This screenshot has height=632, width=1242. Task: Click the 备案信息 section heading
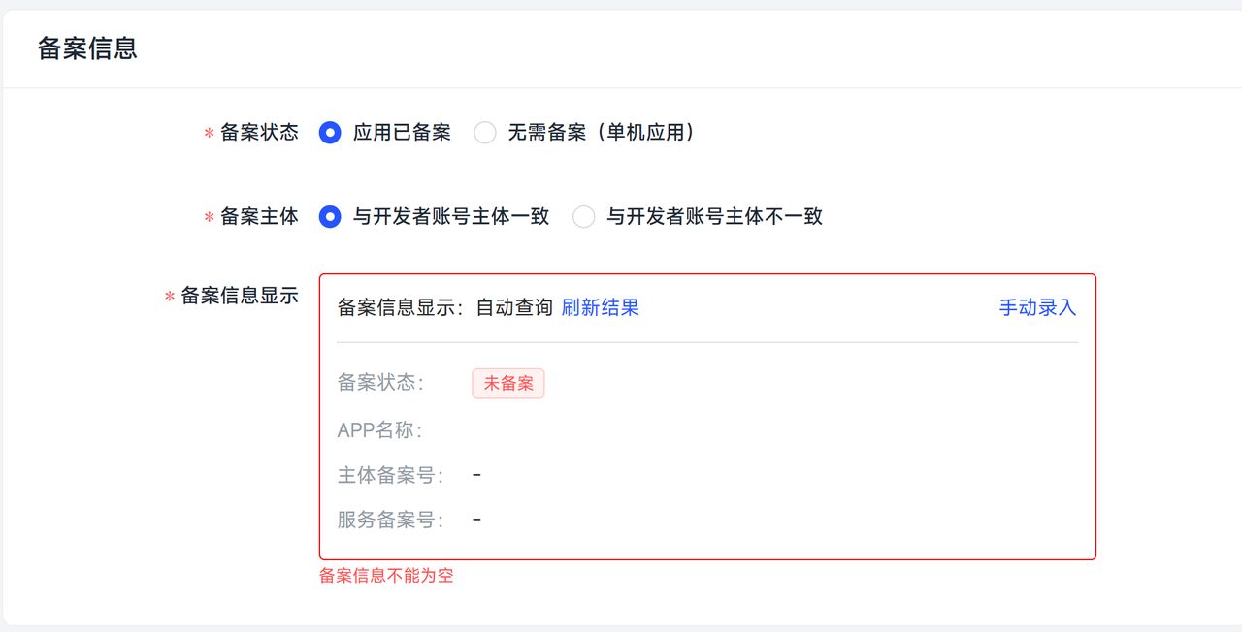coord(87,48)
